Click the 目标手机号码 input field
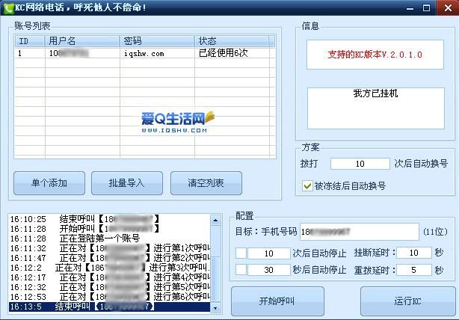Viewport: 459px width, 320px height. tap(360, 232)
